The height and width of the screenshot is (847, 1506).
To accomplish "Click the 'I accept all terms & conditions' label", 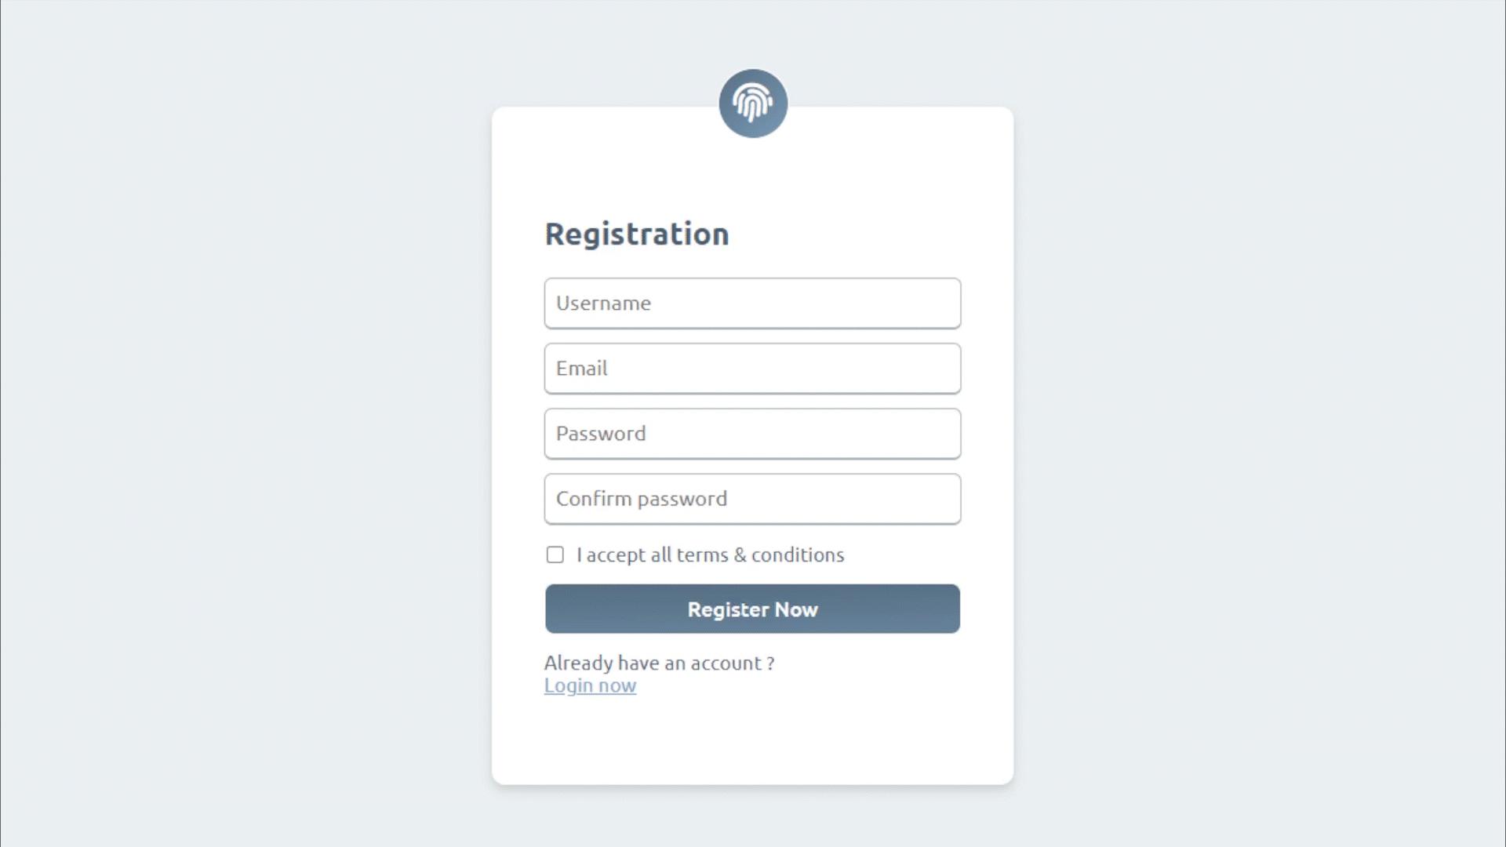I will point(710,554).
